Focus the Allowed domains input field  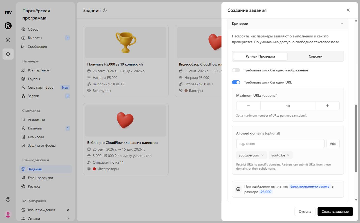point(280,144)
